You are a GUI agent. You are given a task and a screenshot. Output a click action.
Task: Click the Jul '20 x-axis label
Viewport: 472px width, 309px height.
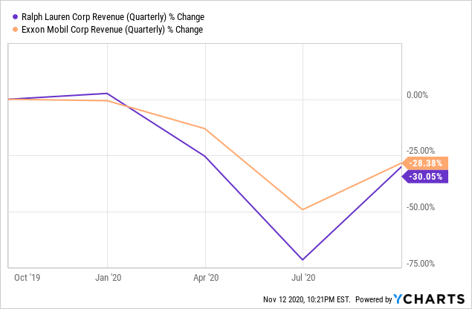click(x=303, y=277)
